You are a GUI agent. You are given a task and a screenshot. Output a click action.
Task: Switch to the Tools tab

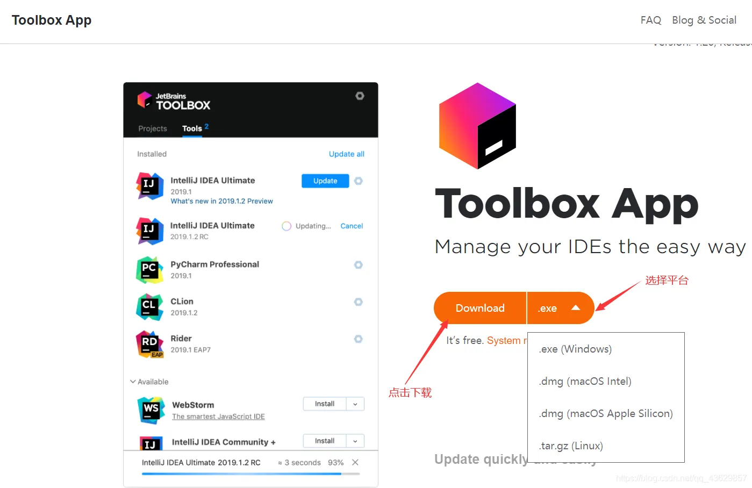pyautogui.click(x=192, y=128)
